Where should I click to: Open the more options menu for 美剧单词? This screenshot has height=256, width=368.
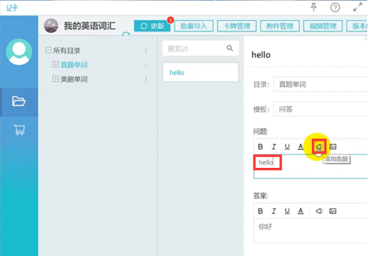146,80
